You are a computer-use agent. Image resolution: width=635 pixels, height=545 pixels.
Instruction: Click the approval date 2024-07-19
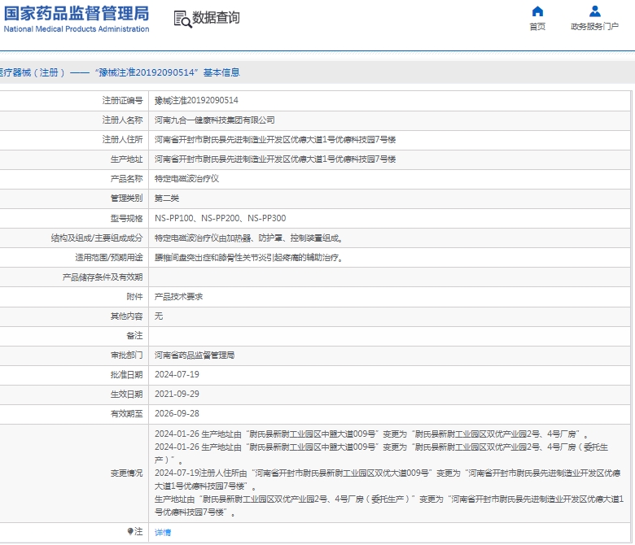177,375
